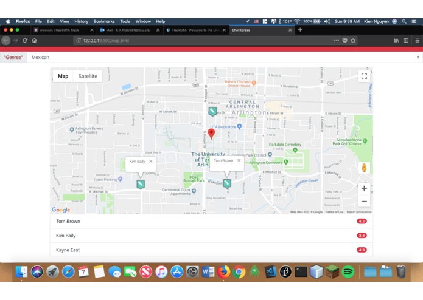This screenshot has width=423, height=300.
Task: Click the teal chef marker near W Abram St
Action: click(x=212, y=111)
